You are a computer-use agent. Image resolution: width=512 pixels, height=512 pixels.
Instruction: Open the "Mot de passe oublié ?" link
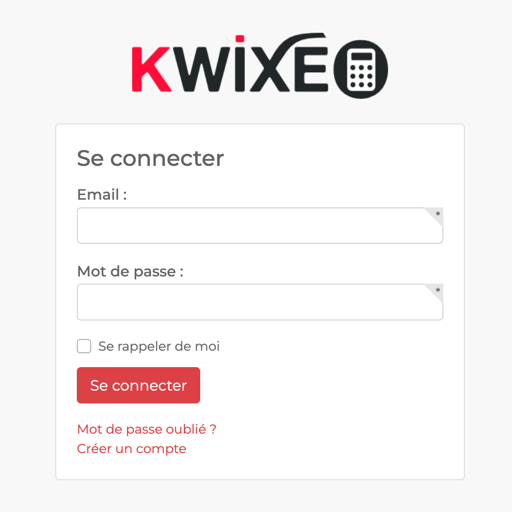click(x=146, y=429)
